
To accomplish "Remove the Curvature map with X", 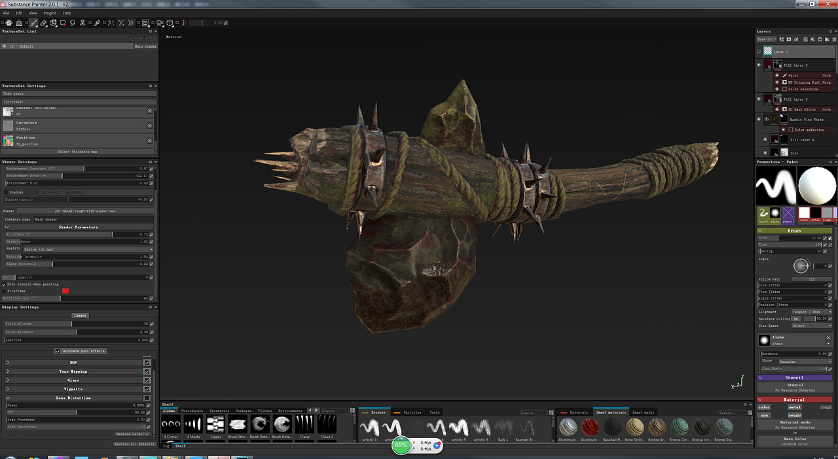I will click(x=149, y=126).
